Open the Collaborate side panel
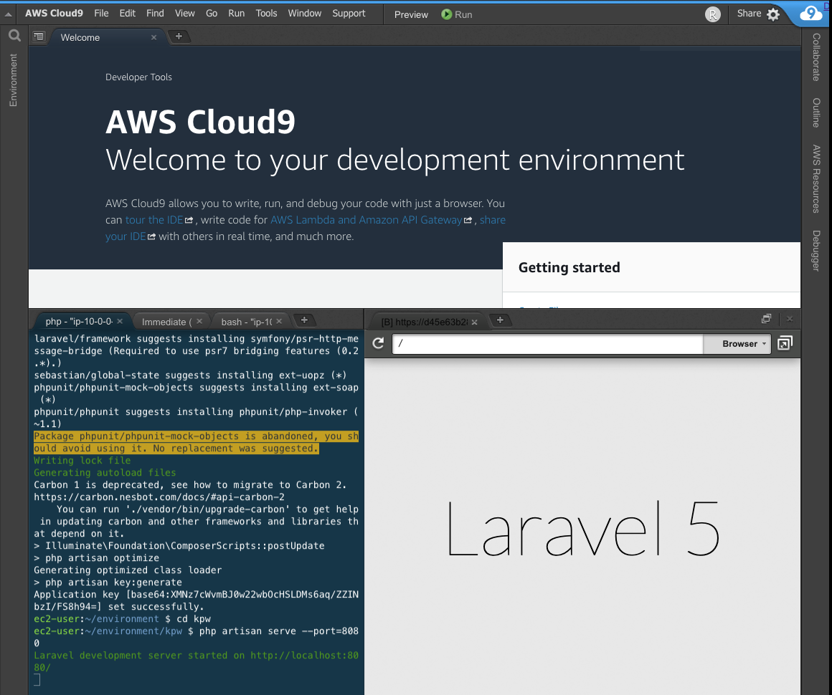832x695 pixels. tap(816, 57)
